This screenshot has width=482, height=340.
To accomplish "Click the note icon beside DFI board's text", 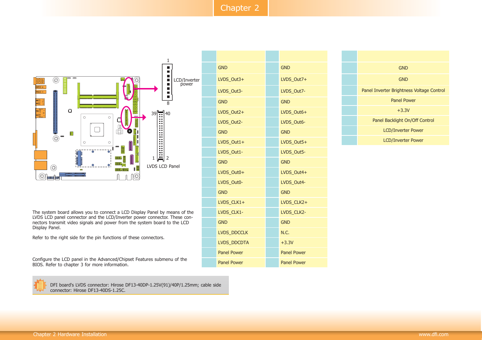I will [x=40, y=285].
